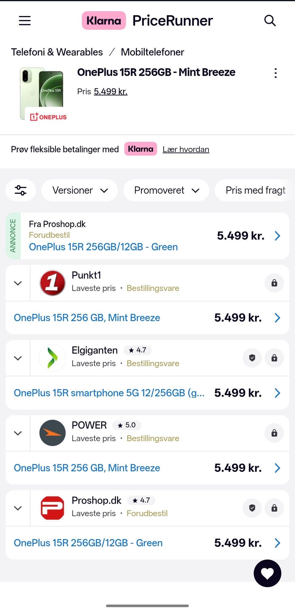This screenshot has width=295, height=612.
Task: Open the filter sliders icon
Action: tap(21, 190)
